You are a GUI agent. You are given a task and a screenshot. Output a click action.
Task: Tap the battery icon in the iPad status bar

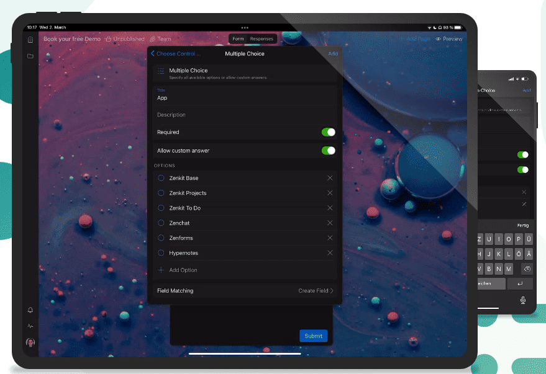pyautogui.click(x=458, y=27)
